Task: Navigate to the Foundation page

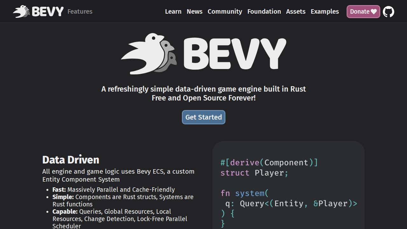Action: click(x=264, y=11)
